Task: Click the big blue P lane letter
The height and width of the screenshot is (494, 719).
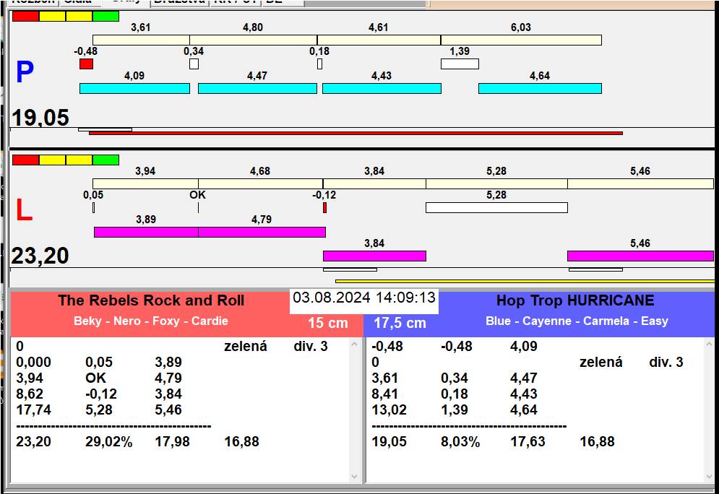Action: (25, 72)
